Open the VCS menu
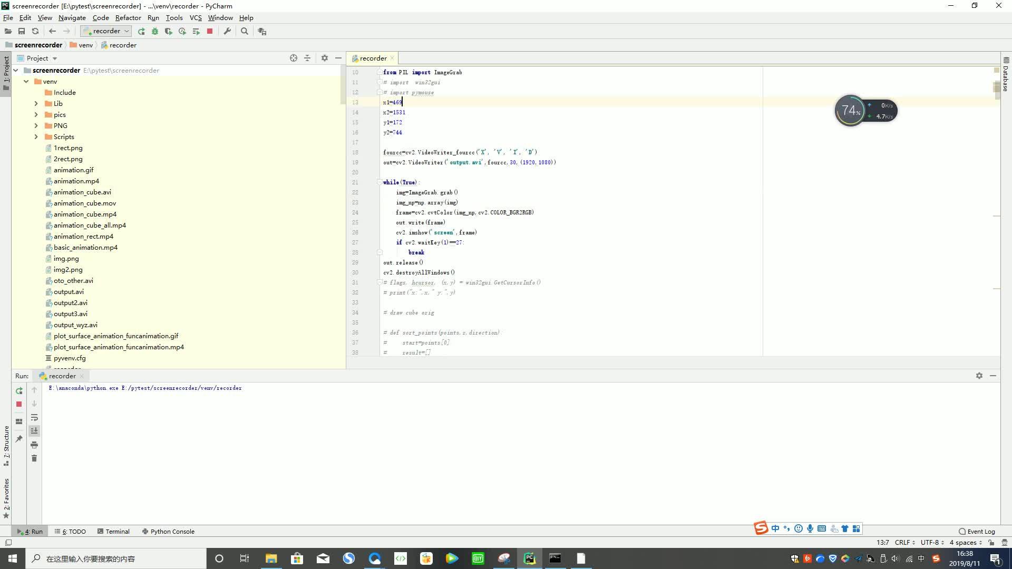Image resolution: width=1012 pixels, height=569 pixels. pos(196,17)
